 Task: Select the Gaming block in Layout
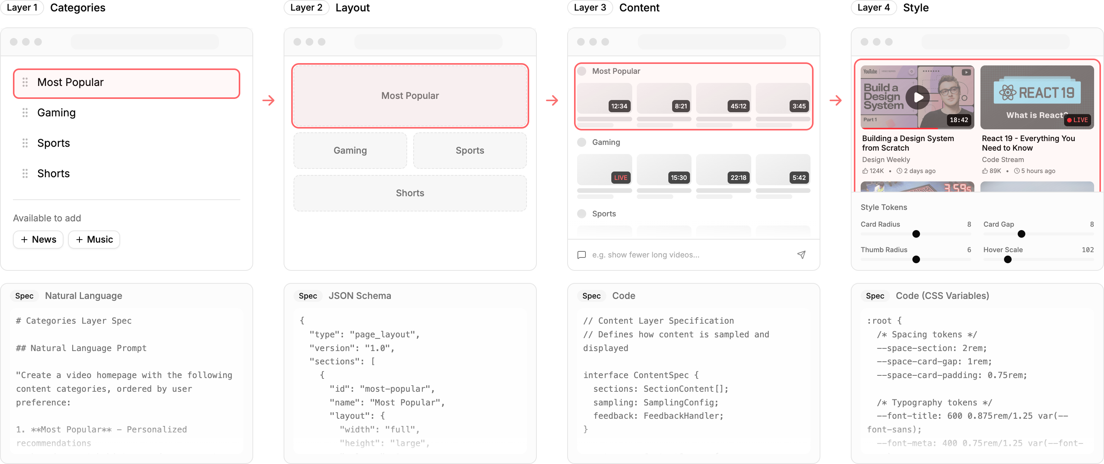coord(350,151)
